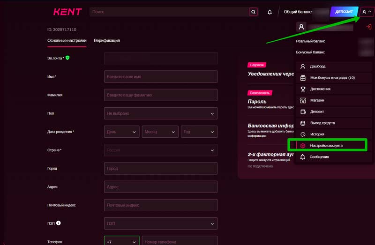Viewport: 375px width, 245px height.
Task: Expand the День birth date dropdown
Action: pos(121,132)
